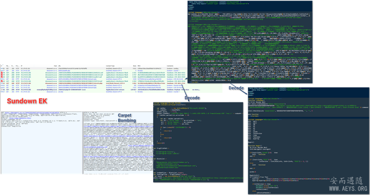
Task: Click the WWW.AEYS.ORG watermark link
Action: (x=348, y=189)
